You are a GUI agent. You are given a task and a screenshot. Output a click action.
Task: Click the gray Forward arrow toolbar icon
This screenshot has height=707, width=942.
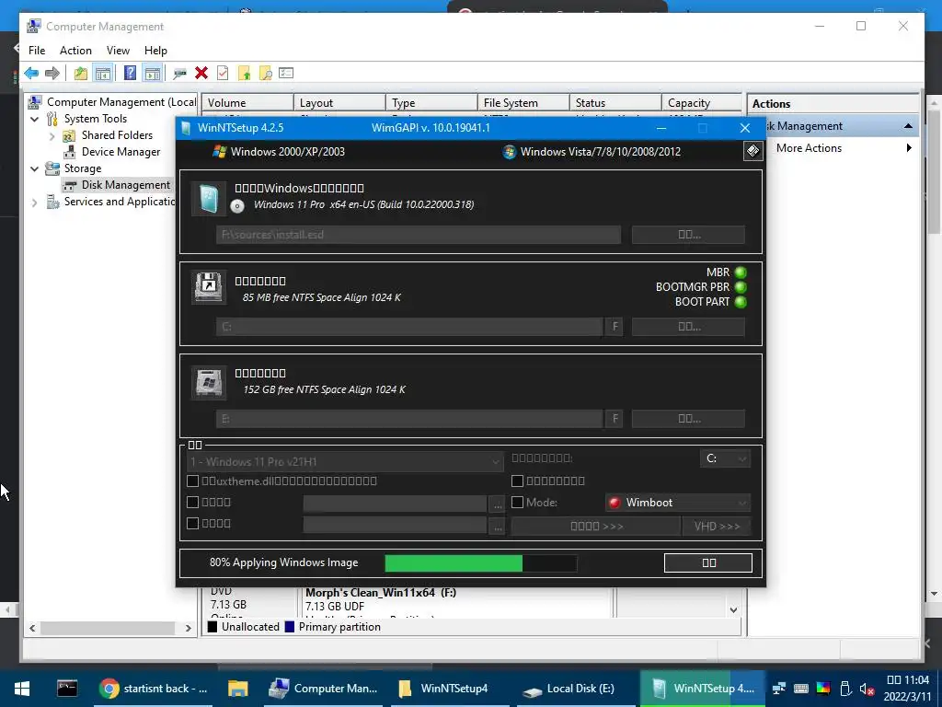pyautogui.click(x=52, y=74)
